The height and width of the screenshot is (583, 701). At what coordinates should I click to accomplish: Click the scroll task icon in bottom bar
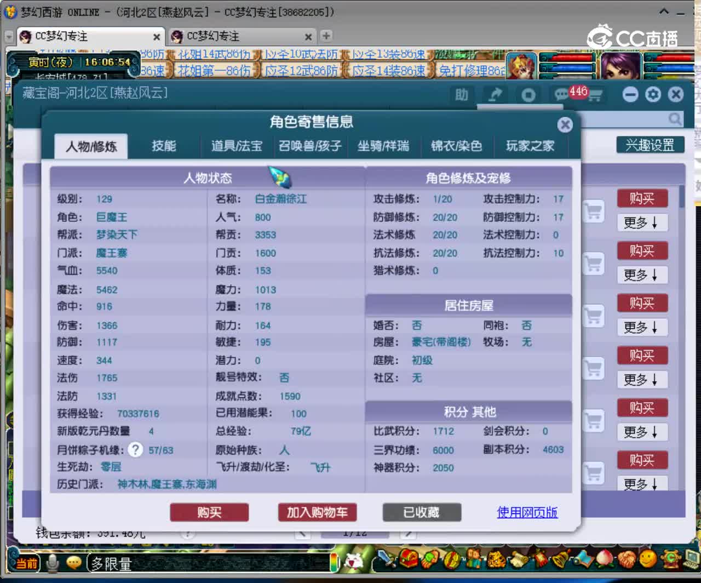[x=519, y=559]
